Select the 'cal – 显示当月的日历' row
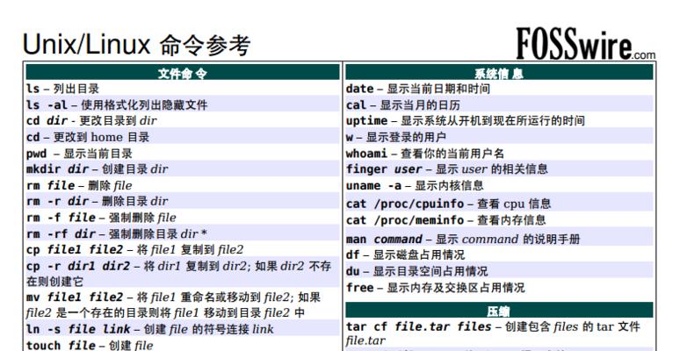The height and width of the screenshot is (351, 680). click(x=499, y=104)
